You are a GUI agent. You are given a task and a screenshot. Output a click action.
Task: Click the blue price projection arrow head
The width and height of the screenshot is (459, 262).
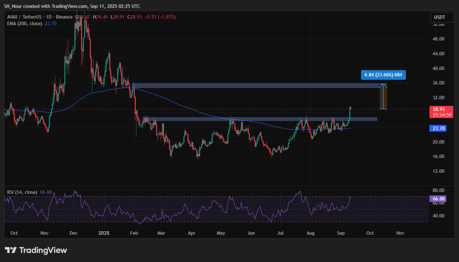coord(383,85)
